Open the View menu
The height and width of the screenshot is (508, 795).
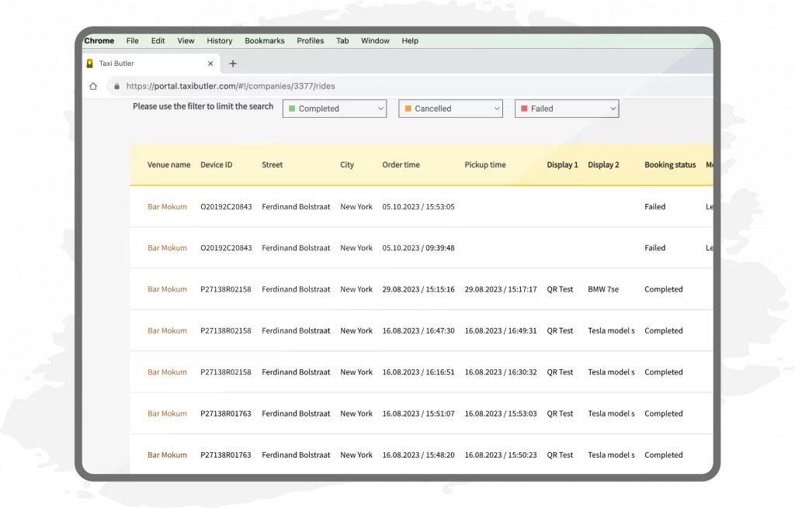tap(186, 40)
